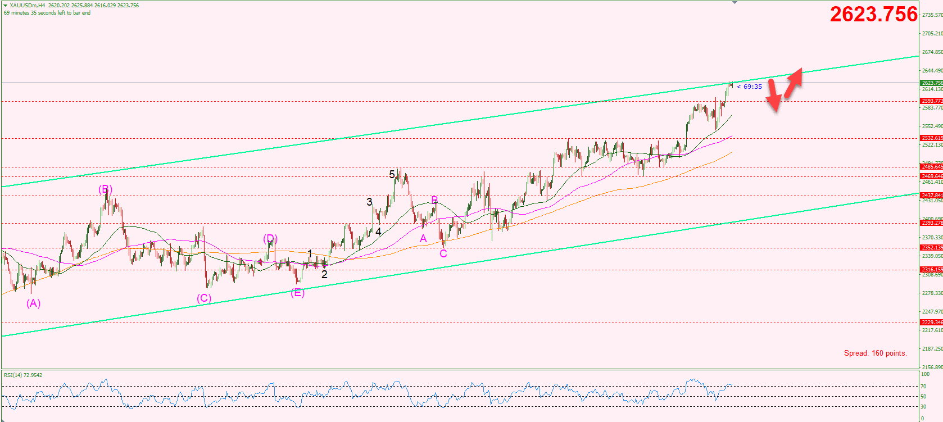Click the RSI(14) 72.9542 indicator label
The image size is (943, 422).
pos(23,375)
